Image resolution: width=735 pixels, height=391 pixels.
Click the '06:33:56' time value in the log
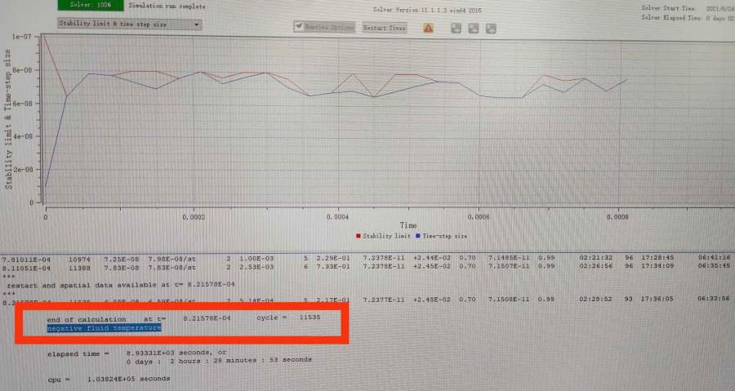click(714, 298)
